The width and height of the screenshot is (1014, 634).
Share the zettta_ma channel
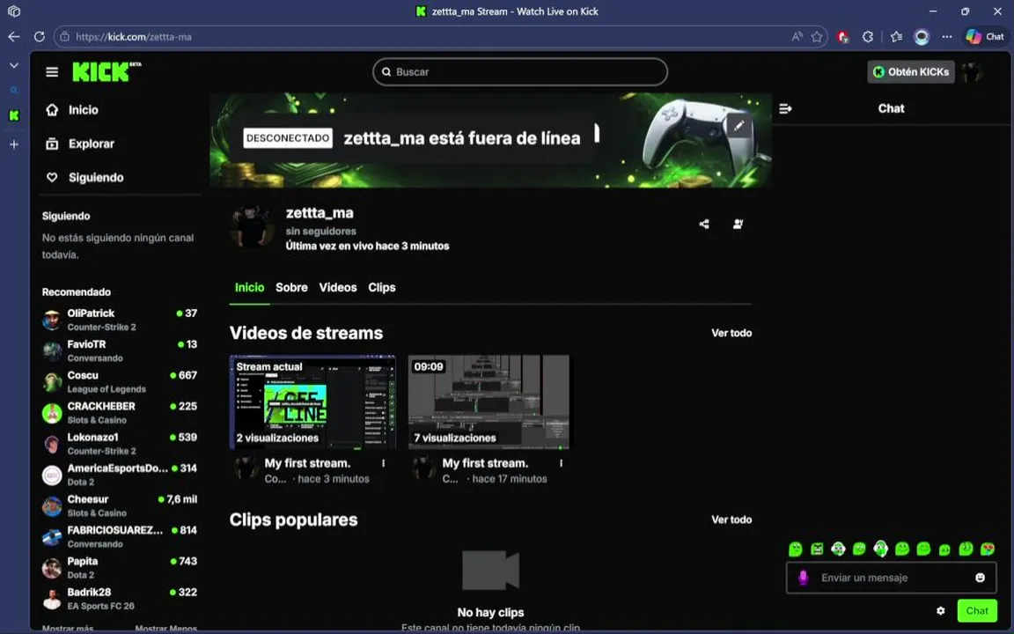704,224
